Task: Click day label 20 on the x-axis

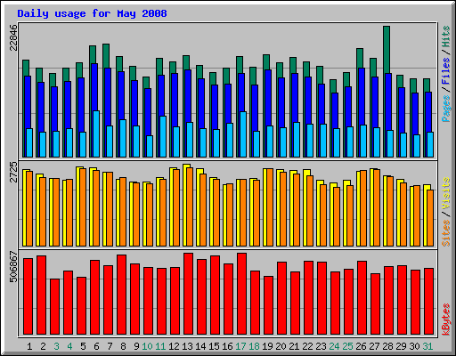Action: click(281, 346)
